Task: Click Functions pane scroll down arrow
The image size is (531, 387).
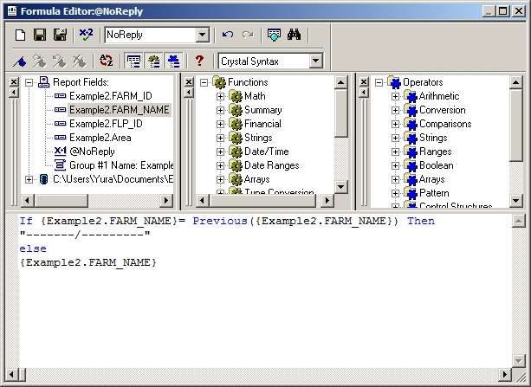Action: click(x=341, y=187)
